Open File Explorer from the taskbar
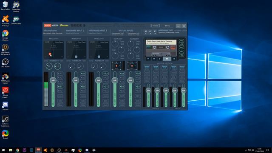This screenshot has height=153, width=272. tap(11, 150)
